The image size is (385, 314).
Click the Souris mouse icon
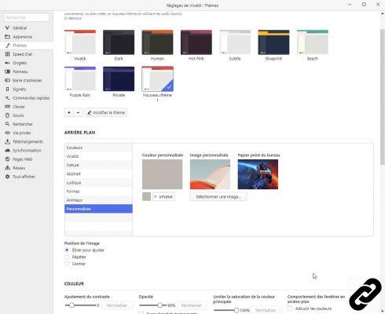tap(7, 115)
